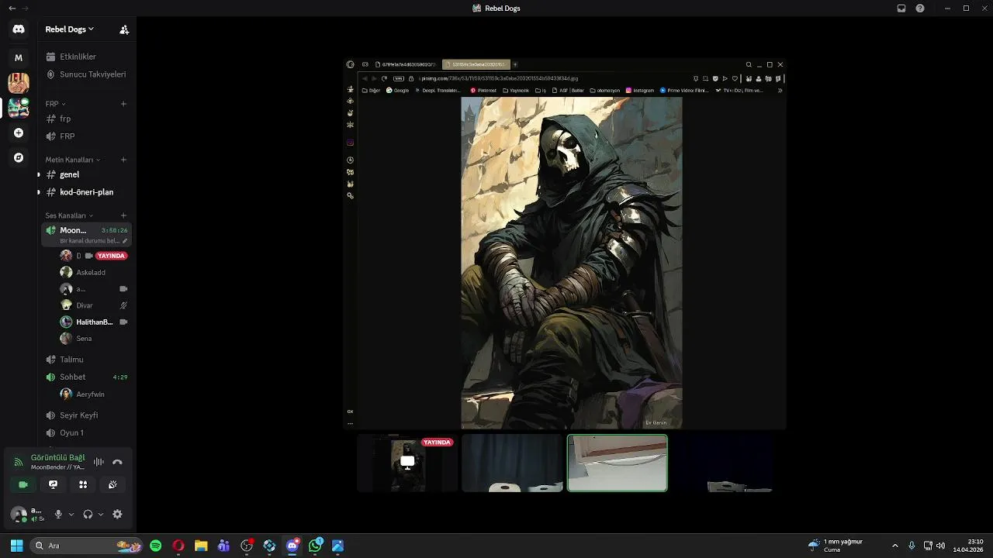Open noise suppression waveform icon

pyautogui.click(x=99, y=462)
